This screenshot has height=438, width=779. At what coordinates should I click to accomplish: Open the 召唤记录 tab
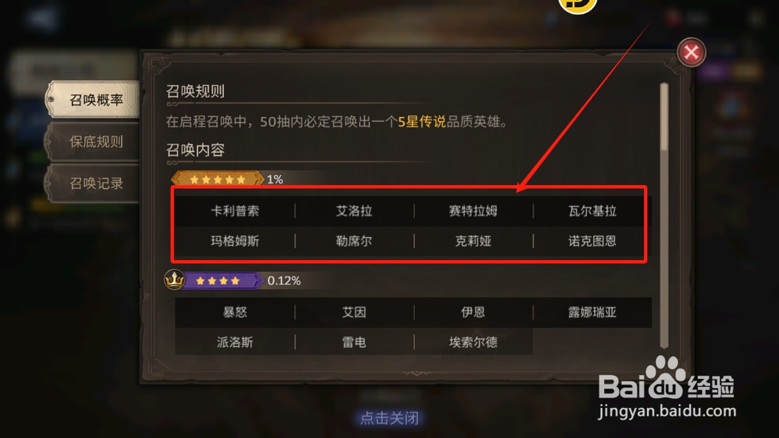tap(93, 183)
